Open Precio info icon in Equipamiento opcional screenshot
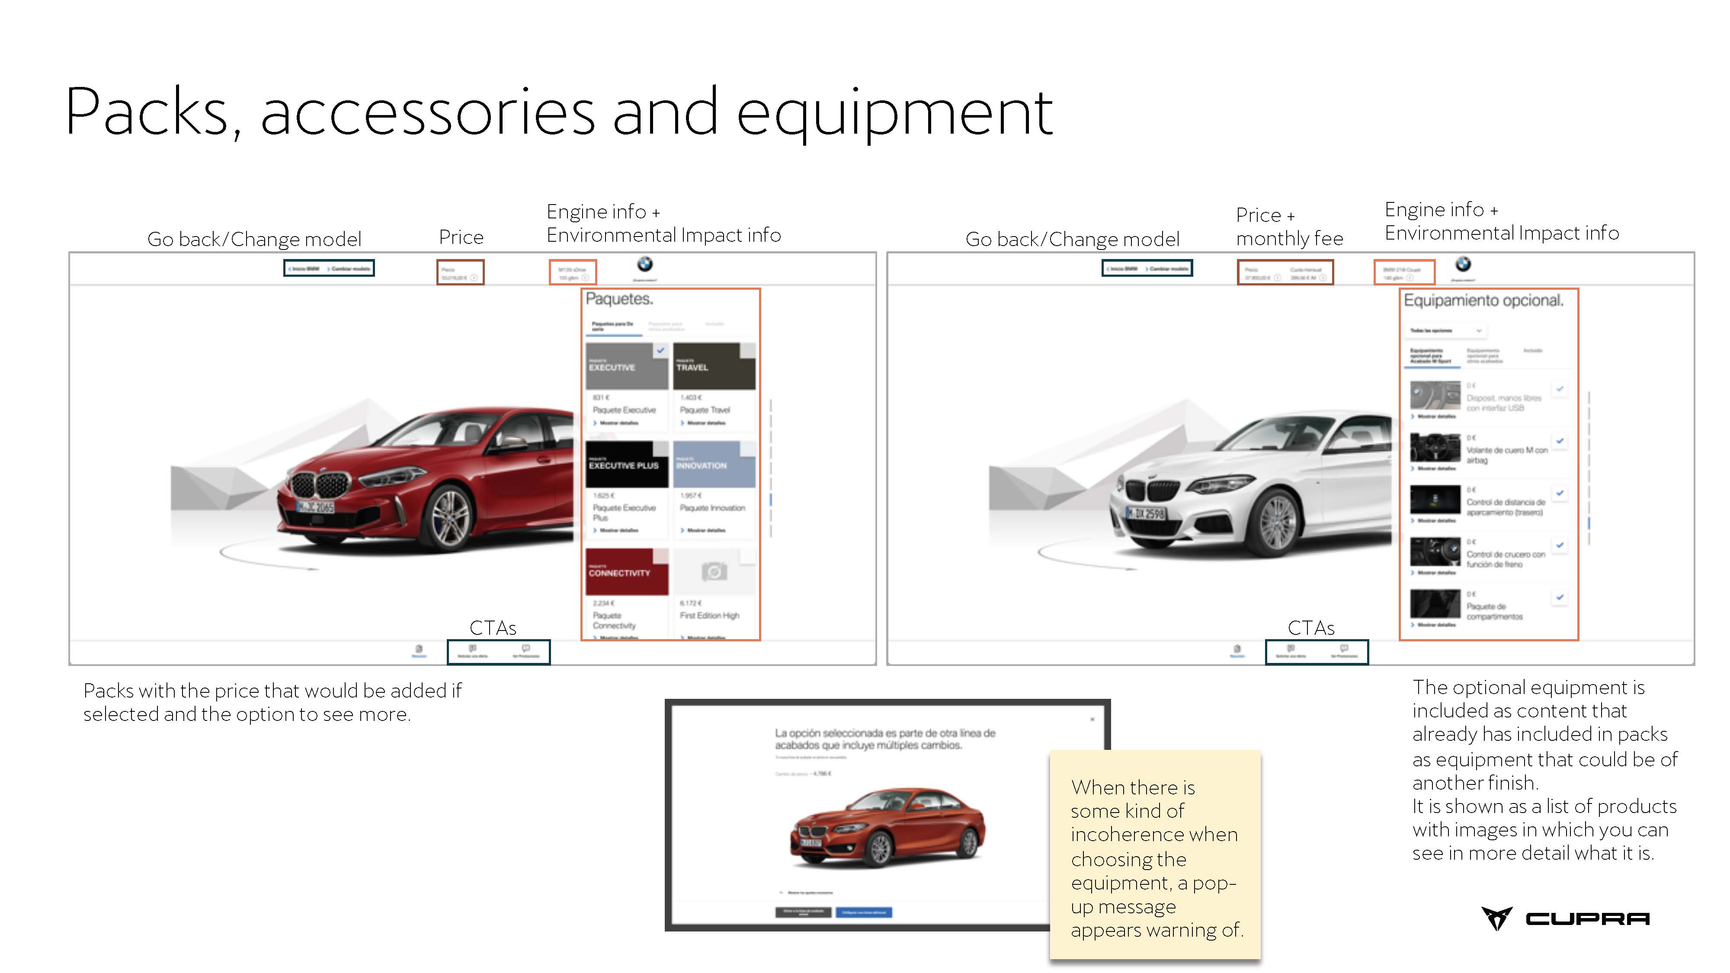 pyautogui.click(x=1277, y=277)
